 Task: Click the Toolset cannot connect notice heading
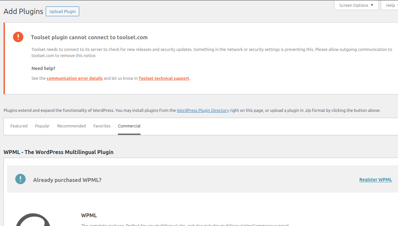tap(89, 37)
